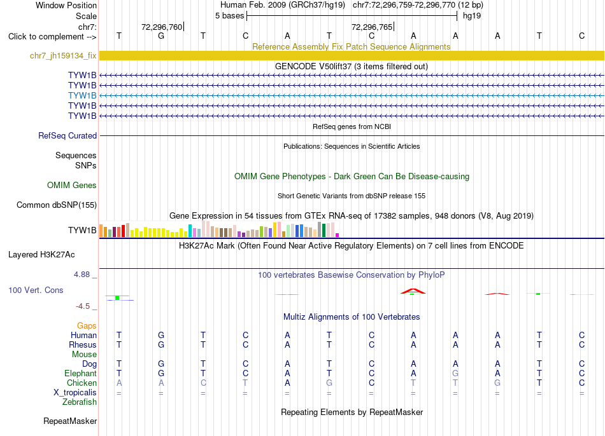Select the Elephant alignment row label
605x436 pixels.
pyautogui.click(x=80, y=373)
